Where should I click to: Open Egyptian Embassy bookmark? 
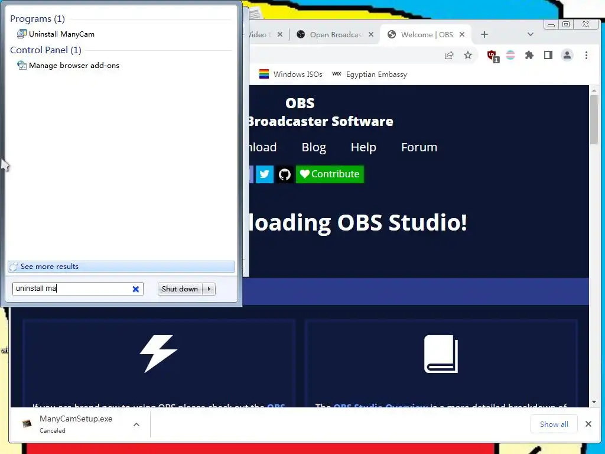tap(370, 74)
